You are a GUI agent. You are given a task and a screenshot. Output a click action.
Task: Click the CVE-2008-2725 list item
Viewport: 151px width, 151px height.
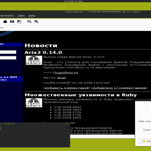pyautogui.click(x=68, y=112)
